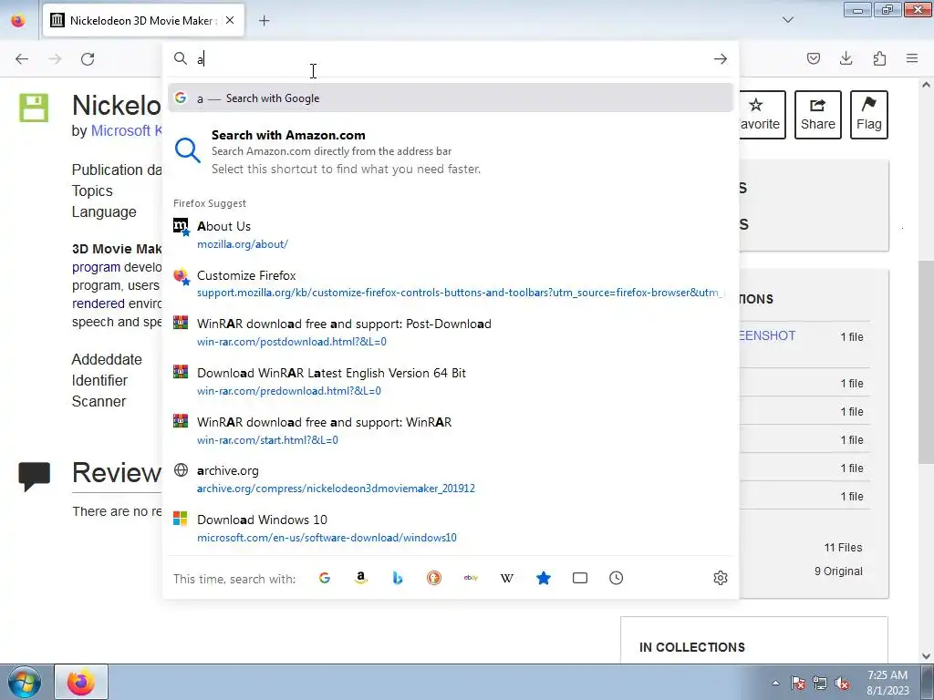Image resolution: width=934 pixels, height=700 pixels.
Task: Click the page vertical scrollbar thumb
Action: coord(926,362)
